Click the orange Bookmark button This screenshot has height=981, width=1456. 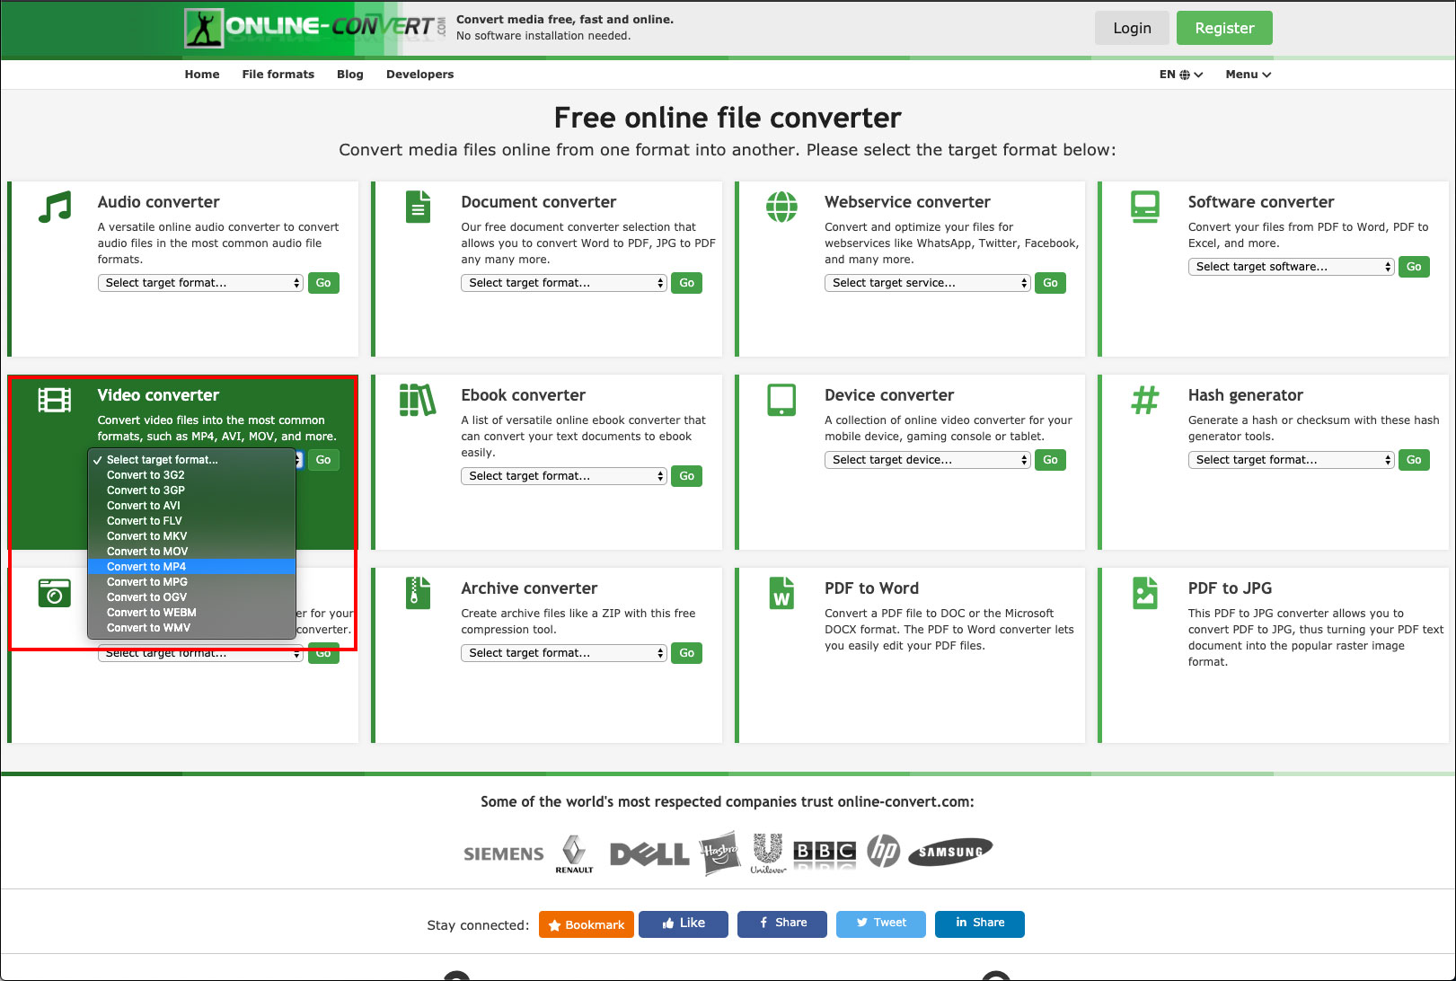pos(586,924)
